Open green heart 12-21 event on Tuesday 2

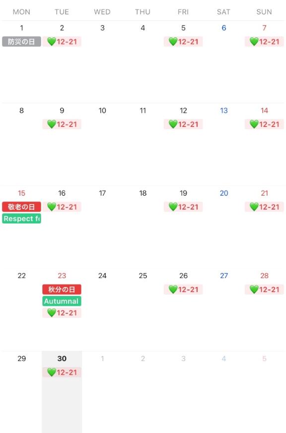coord(62,42)
